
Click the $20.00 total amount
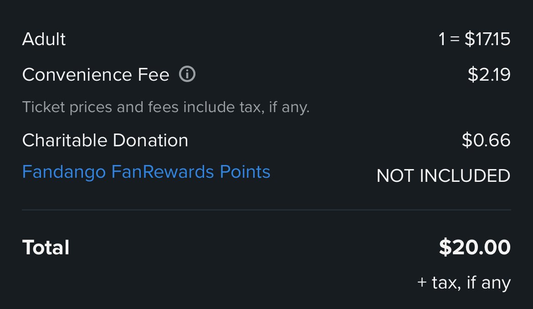click(x=475, y=247)
